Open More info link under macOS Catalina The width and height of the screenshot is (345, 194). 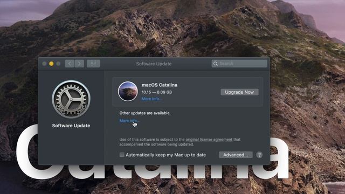pyautogui.click(x=151, y=99)
